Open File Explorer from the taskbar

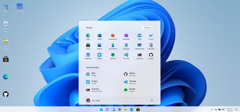126,109
